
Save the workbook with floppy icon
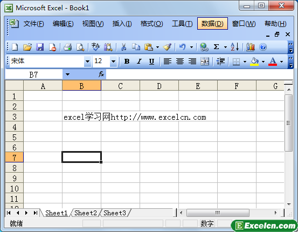[x=40, y=47]
